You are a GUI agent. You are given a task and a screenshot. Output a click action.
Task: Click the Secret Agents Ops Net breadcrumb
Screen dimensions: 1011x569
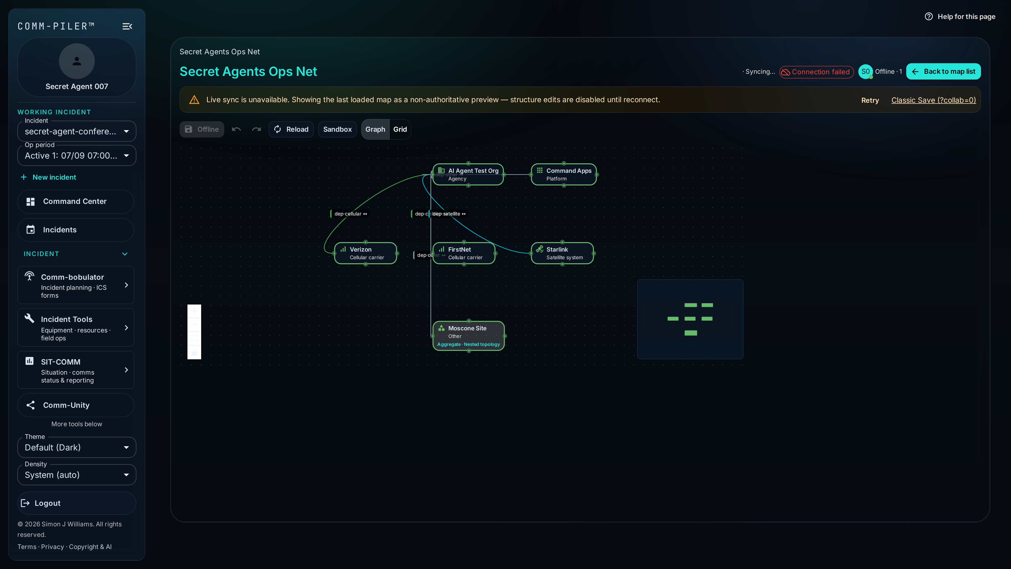point(219,51)
